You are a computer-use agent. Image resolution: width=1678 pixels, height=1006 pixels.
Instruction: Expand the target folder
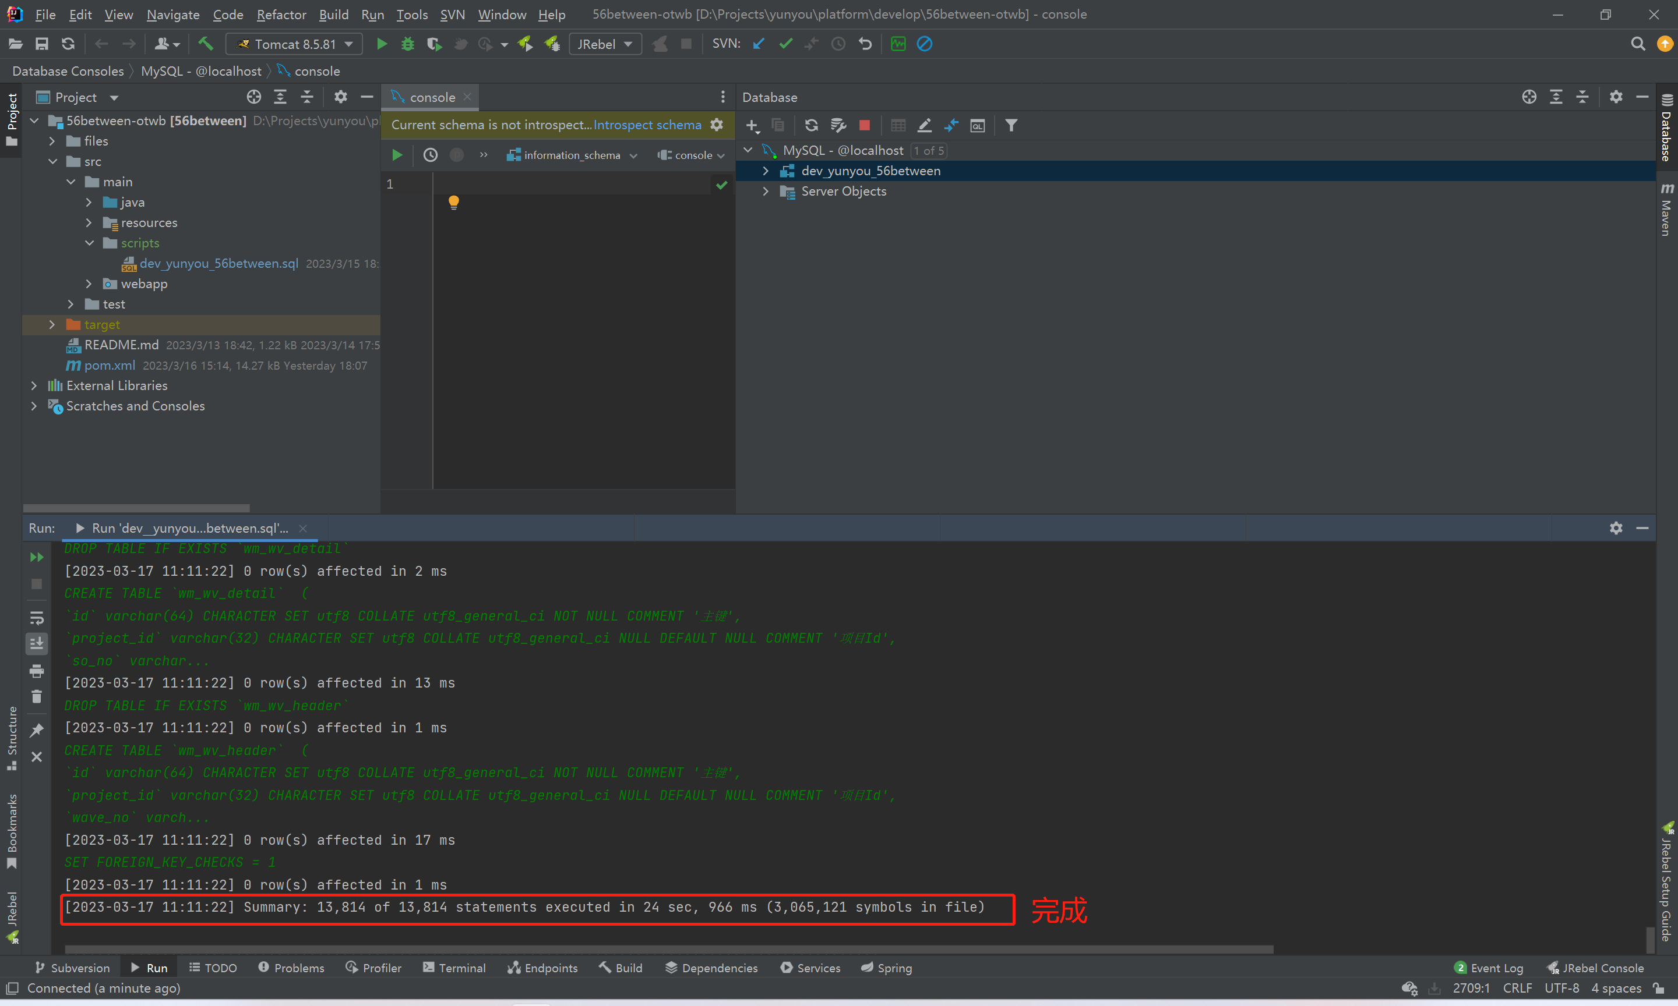coord(51,325)
